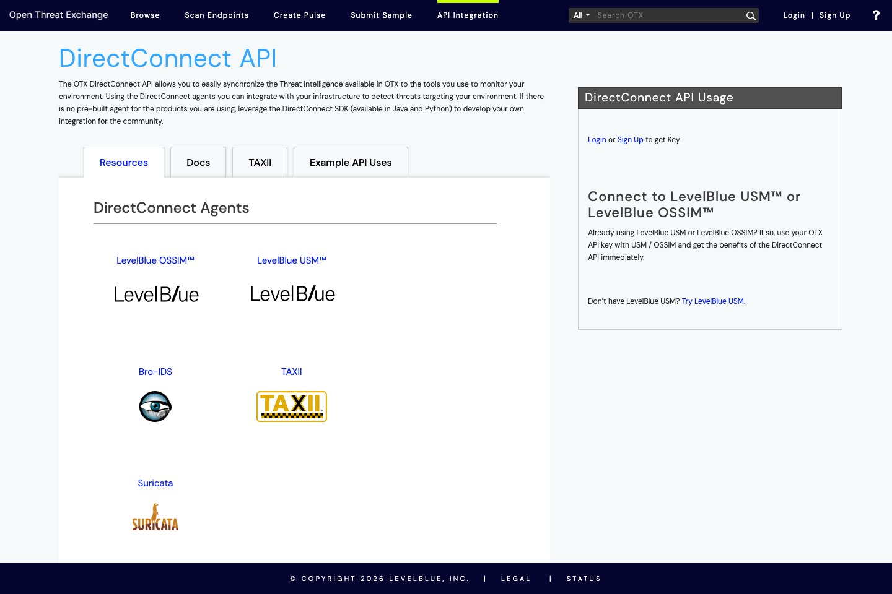Screen dimensions: 892x594
Task: Click Sign Up to get a key
Action: 630,139
